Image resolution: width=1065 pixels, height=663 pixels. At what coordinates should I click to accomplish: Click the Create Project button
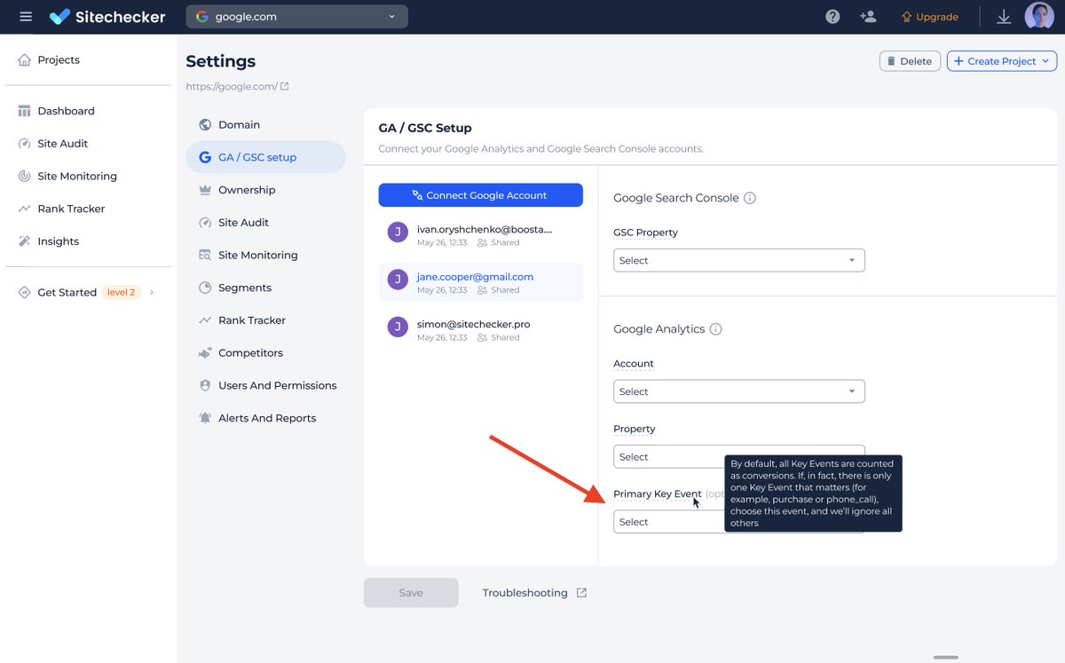pyautogui.click(x=1001, y=61)
